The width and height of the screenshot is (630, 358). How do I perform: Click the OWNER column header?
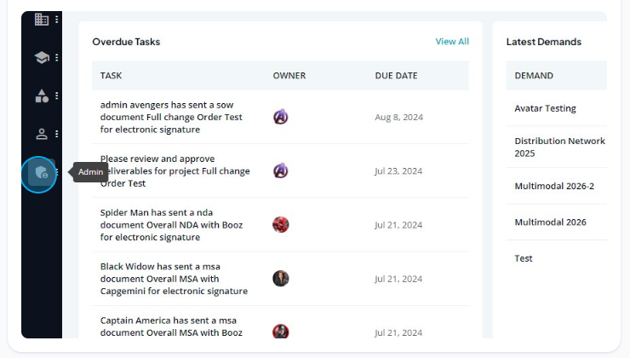tap(289, 76)
